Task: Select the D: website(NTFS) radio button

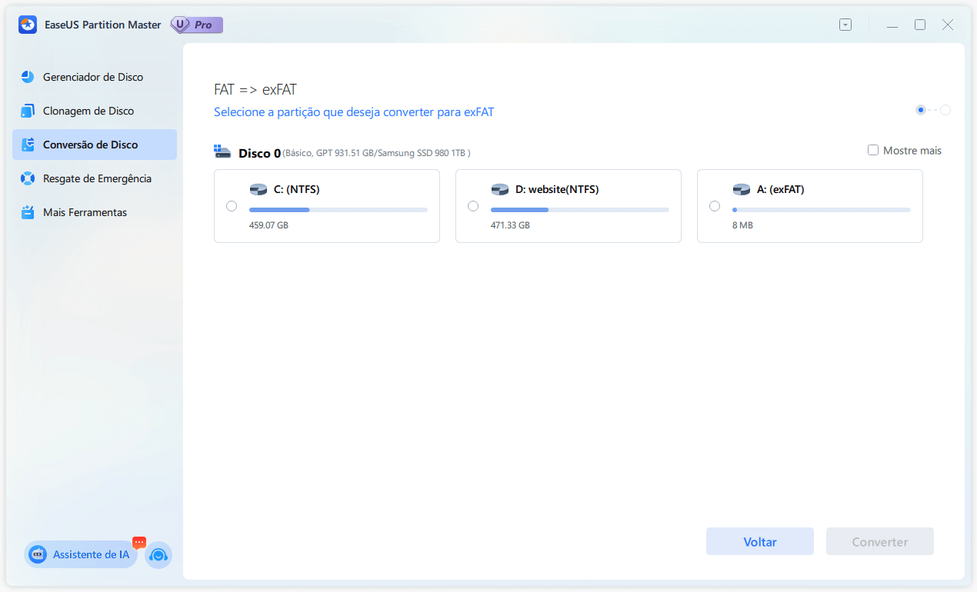Action: coord(473,206)
